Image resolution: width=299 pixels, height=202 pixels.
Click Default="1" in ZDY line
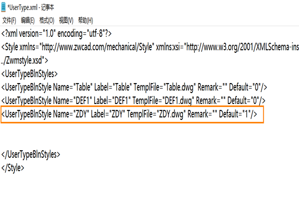[235, 114]
